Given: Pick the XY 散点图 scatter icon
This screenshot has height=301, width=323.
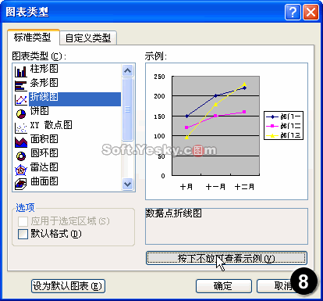Looking at the screenshot, I should (21, 127).
